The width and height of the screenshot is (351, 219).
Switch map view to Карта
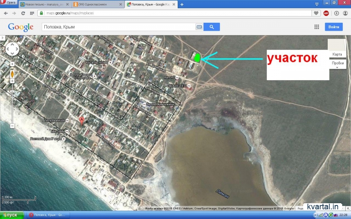point(337,54)
